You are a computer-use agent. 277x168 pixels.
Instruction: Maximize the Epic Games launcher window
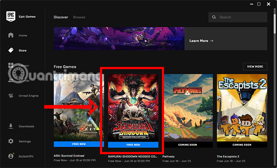tap(259, 4)
